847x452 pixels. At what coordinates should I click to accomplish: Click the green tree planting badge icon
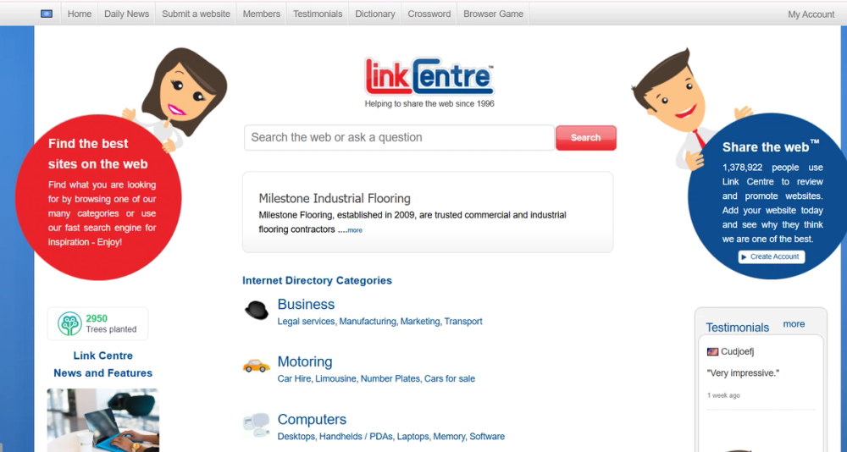69,324
